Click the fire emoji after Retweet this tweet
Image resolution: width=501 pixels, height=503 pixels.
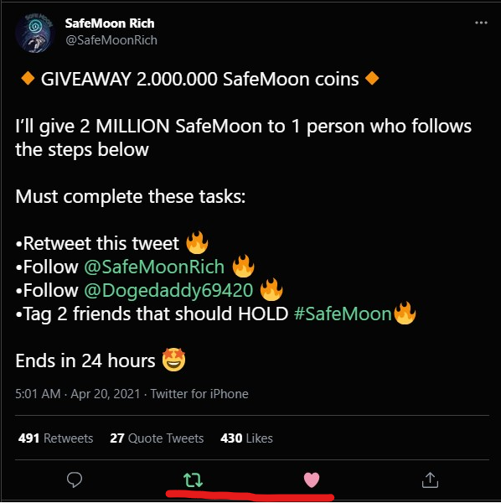[x=197, y=242]
